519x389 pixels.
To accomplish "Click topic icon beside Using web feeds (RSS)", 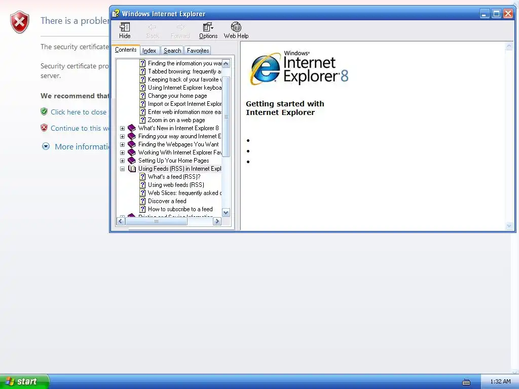I will tap(142, 185).
